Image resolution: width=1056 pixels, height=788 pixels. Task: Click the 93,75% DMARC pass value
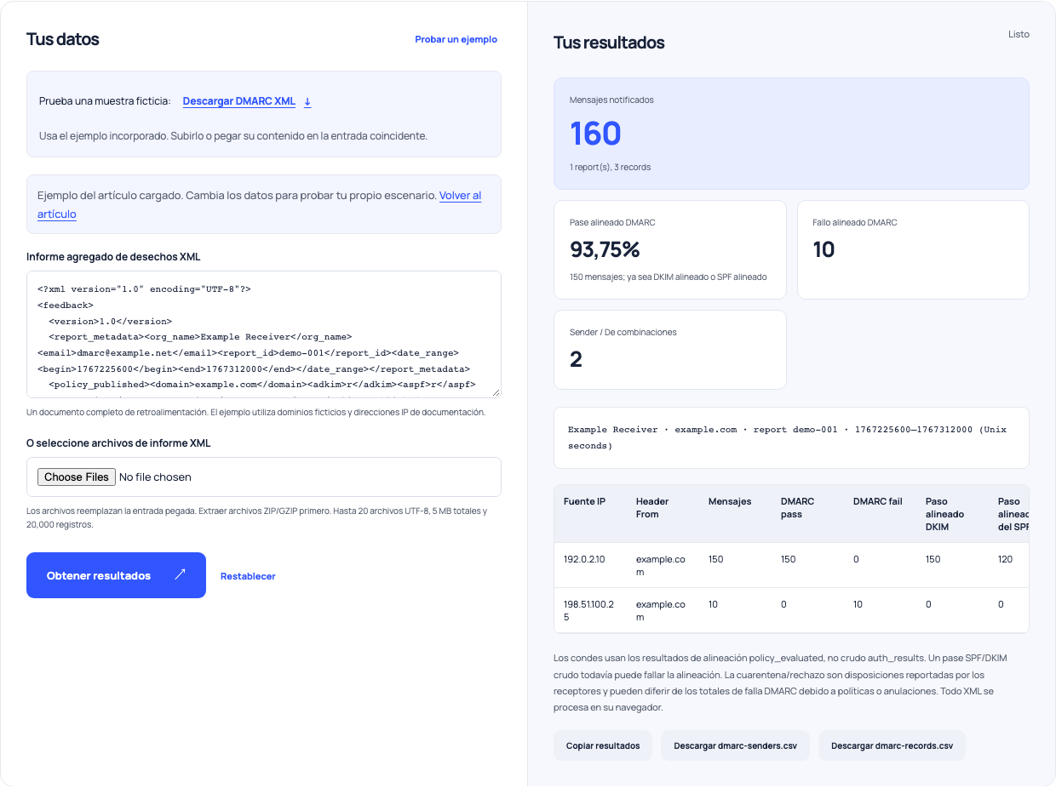(605, 249)
